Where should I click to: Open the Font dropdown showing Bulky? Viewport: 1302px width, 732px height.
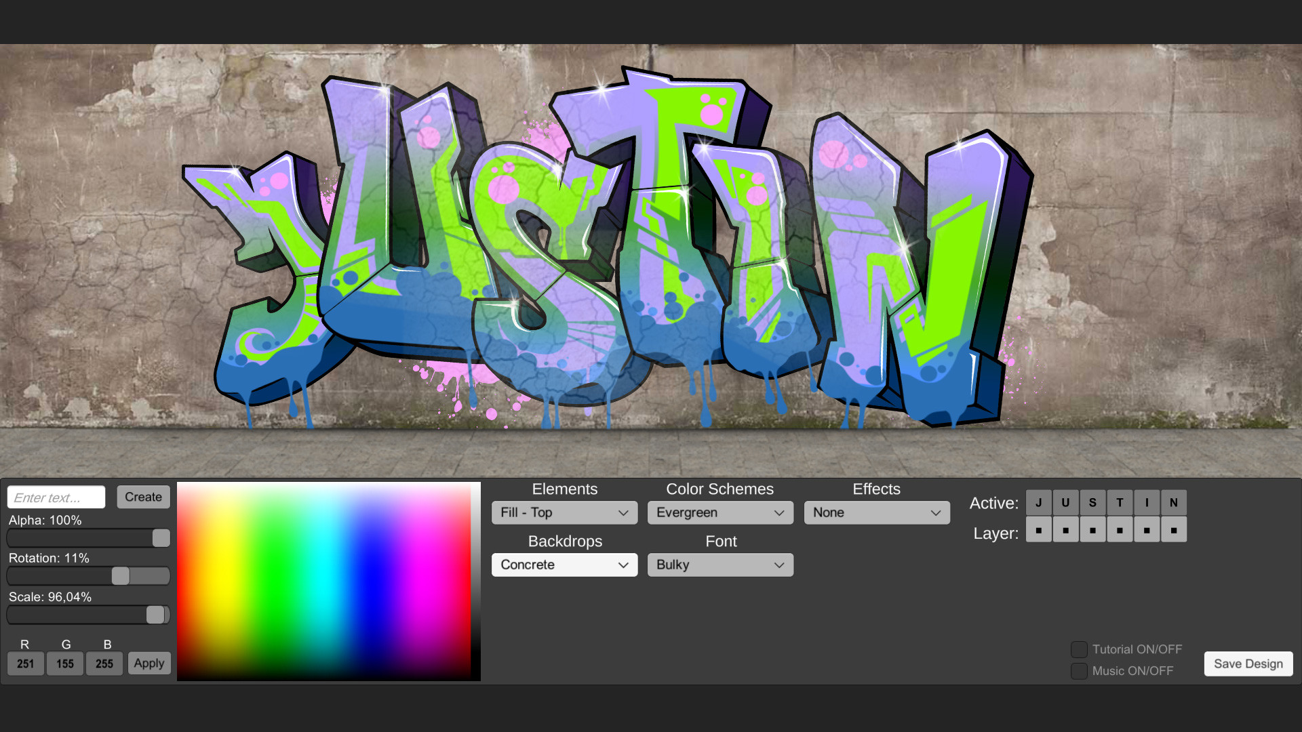tap(720, 565)
